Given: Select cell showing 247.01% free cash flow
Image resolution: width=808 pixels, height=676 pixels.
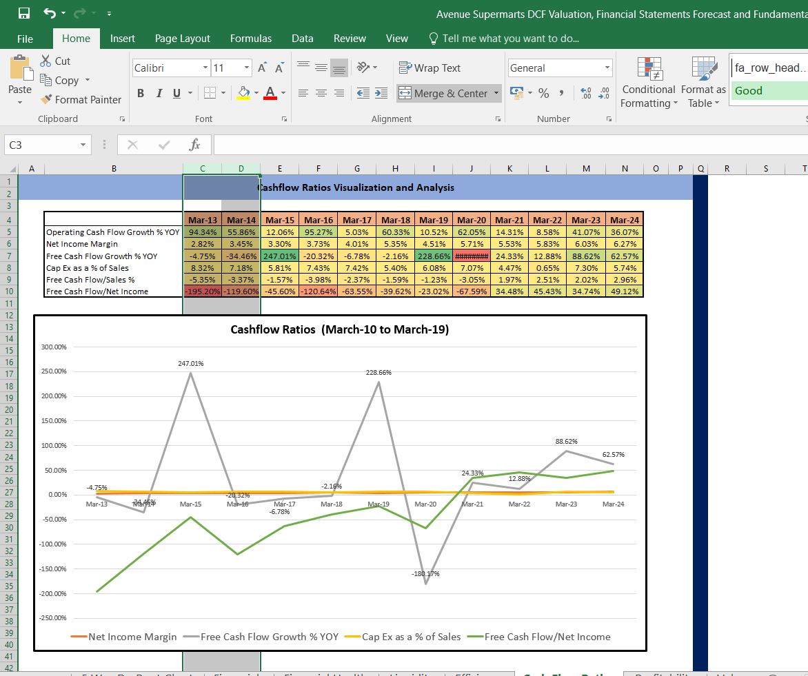Looking at the screenshot, I should (280, 256).
